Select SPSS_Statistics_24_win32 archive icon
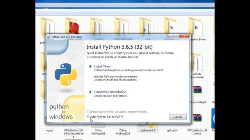Viewport: 250px width, 140px height. click(197, 118)
